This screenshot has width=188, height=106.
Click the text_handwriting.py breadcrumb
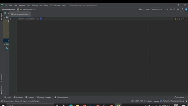coord(26,9)
